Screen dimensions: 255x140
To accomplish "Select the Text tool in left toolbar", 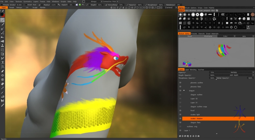I will (3, 62).
